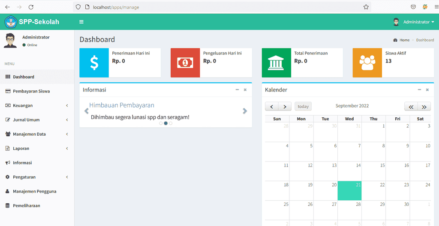This screenshot has height=226, width=439.
Task: Expand the Keuangan sidebar menu
Action: point(37,105)
